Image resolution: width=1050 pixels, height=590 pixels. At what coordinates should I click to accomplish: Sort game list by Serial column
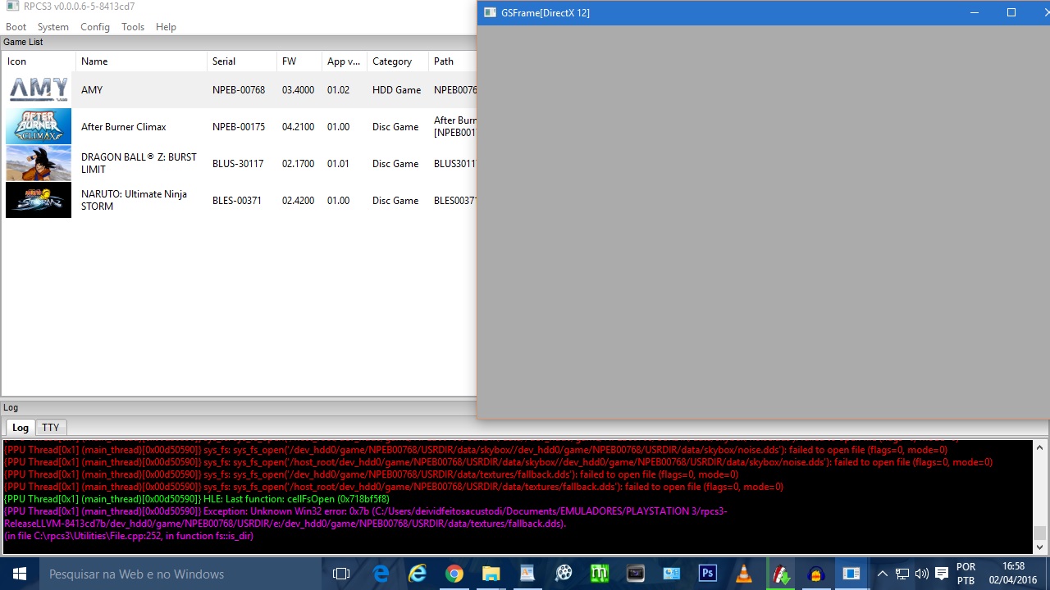[224, 61]
